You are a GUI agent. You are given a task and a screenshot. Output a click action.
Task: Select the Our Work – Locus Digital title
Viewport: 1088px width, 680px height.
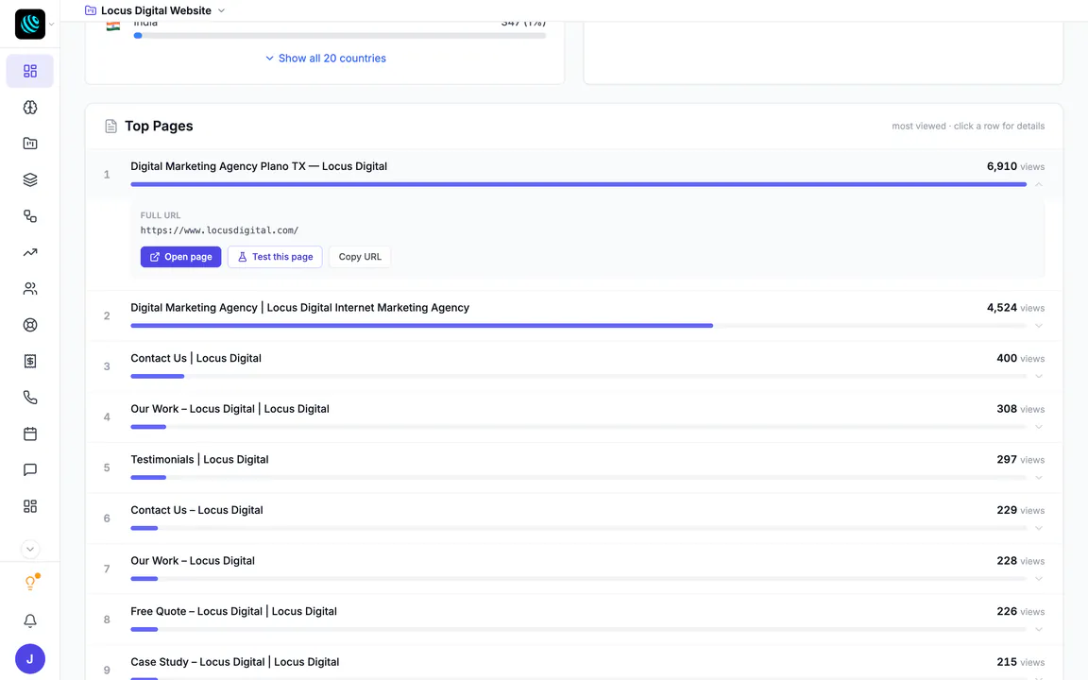coord(193,561)
